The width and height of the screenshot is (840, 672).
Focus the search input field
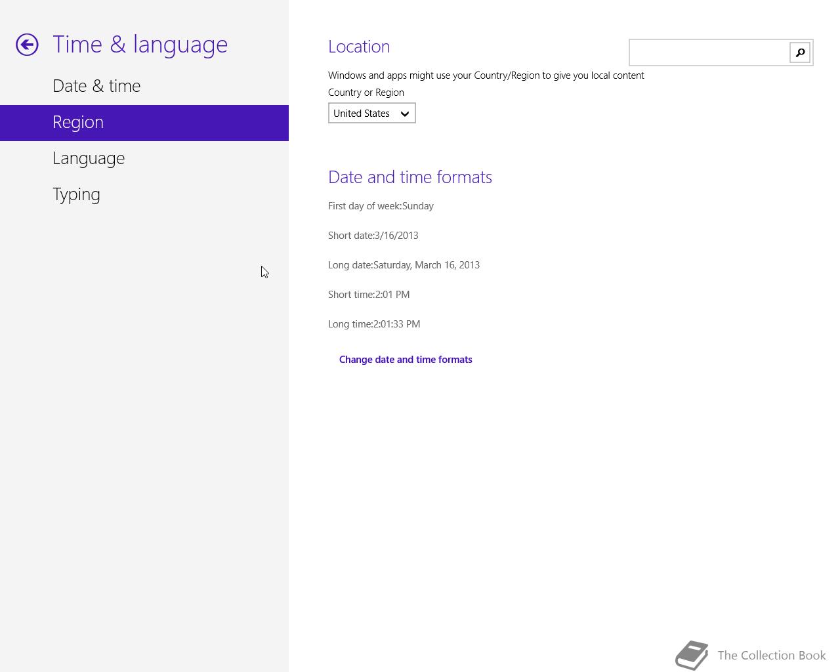point(709,52)
